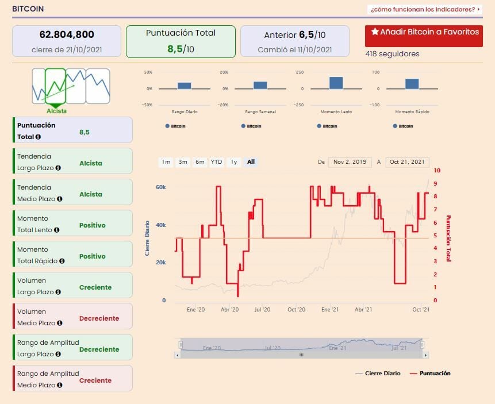Select All chart range
Screen dimensions: 495x404
click(251, 162)
